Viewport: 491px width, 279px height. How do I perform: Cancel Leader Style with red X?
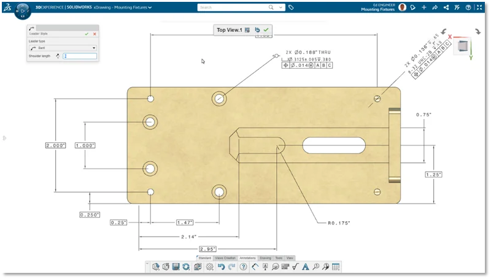point(95,34)
